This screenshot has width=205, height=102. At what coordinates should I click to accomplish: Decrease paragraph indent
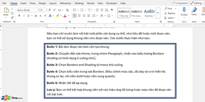[97, 10]
